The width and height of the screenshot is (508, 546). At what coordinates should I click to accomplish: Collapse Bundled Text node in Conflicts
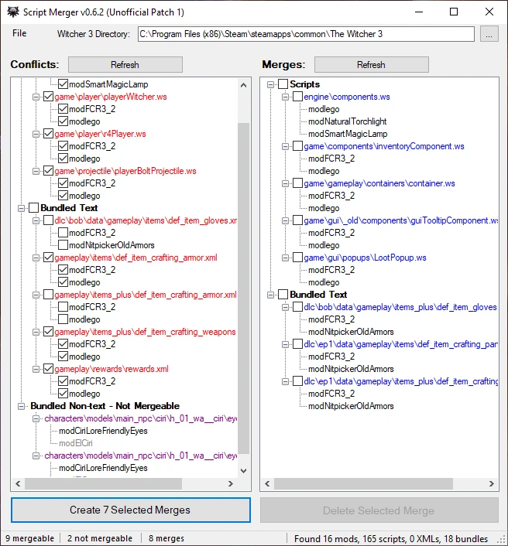pos(21,208)
